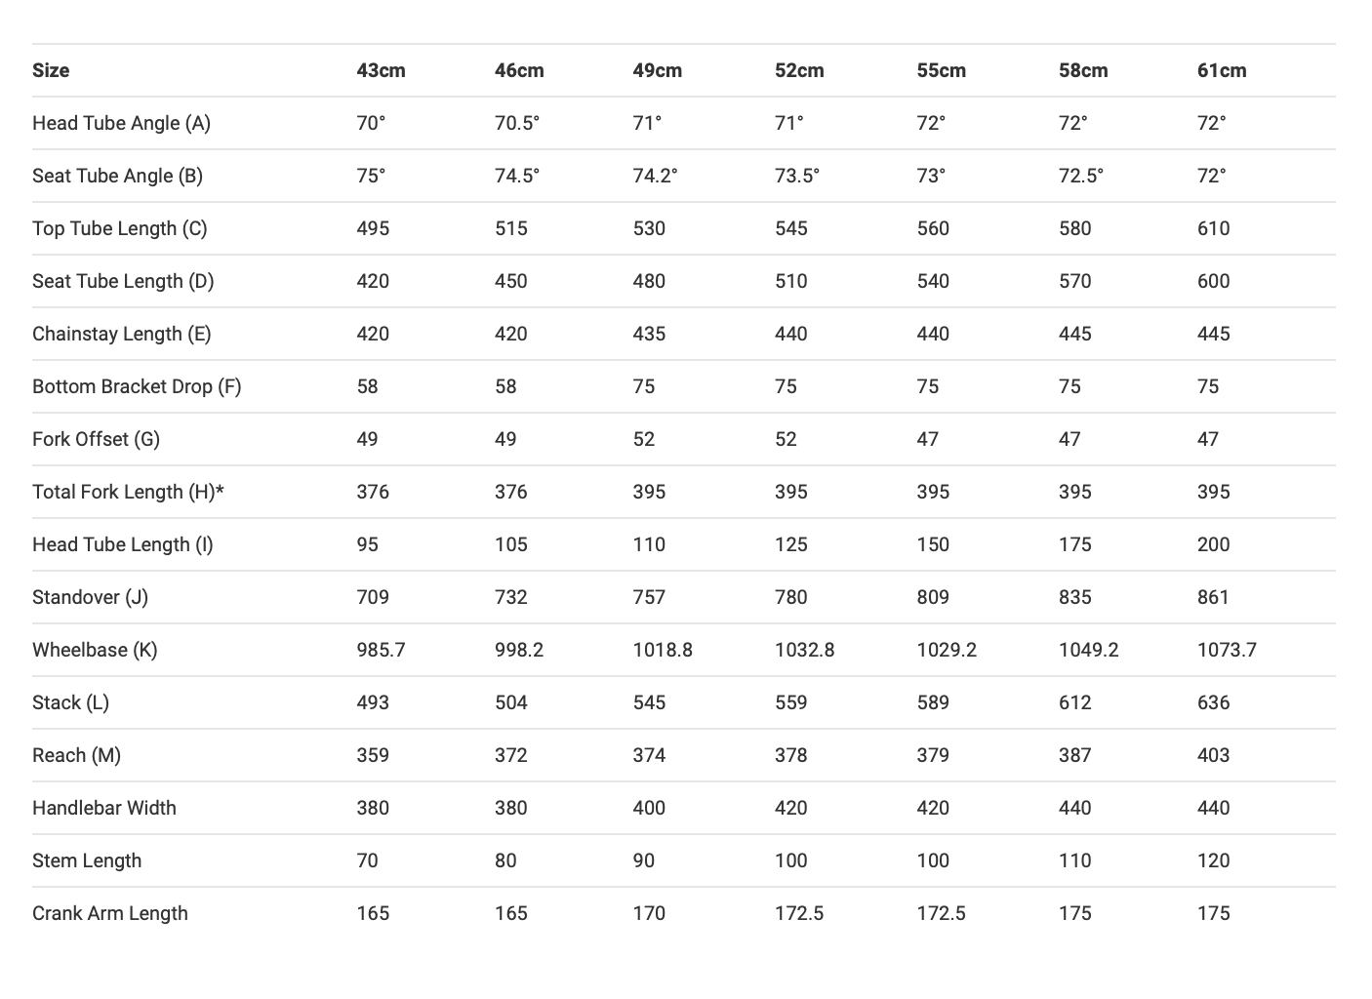This screenshot has height=999, width=1372.
Task: Select the Seat Tube Angle (B) row label
Action: pos(117,176)
